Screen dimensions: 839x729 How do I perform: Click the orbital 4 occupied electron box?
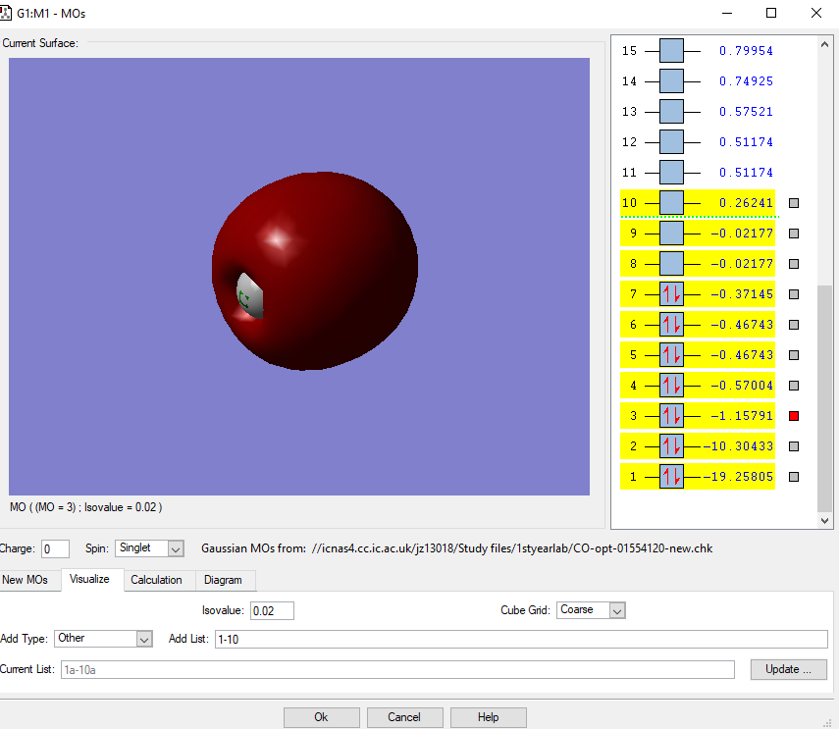pyautogui.click(x=671, y=386)
